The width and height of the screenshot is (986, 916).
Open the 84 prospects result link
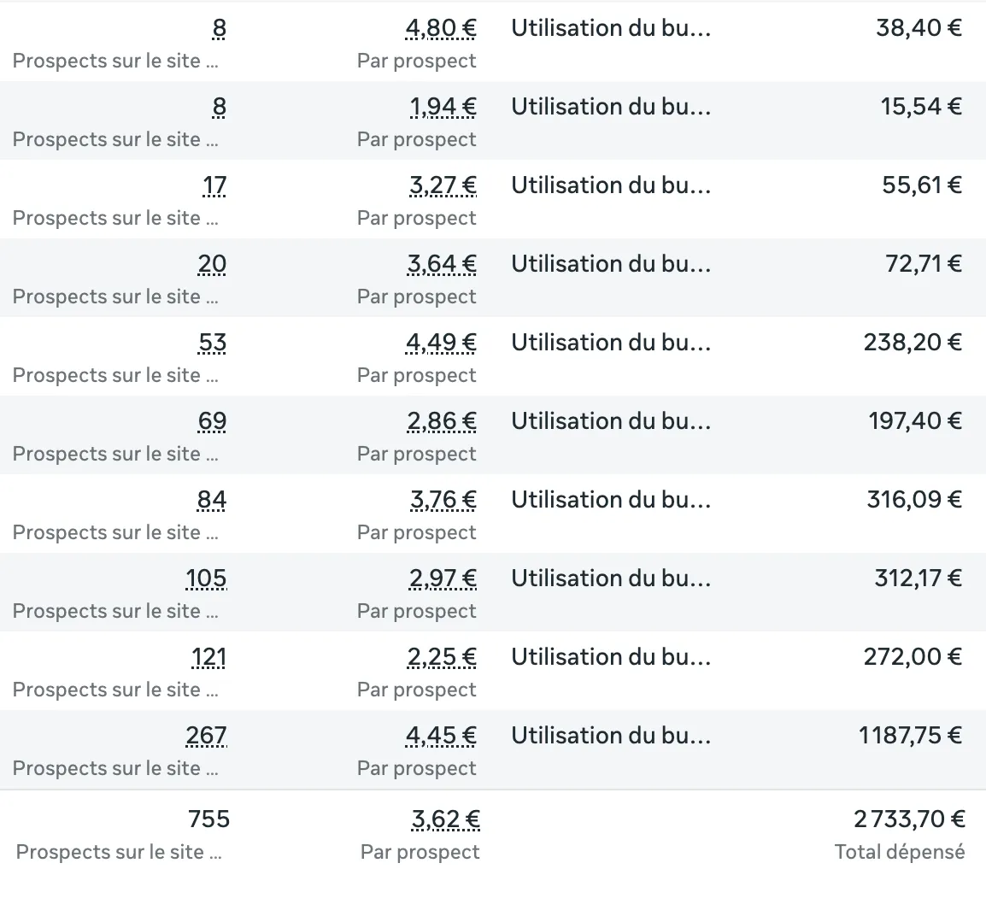tap(211, 500)
